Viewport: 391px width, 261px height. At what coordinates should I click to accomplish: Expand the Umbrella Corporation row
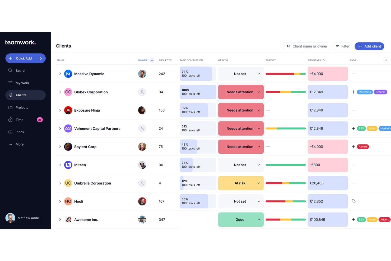(x=60, y=183)
